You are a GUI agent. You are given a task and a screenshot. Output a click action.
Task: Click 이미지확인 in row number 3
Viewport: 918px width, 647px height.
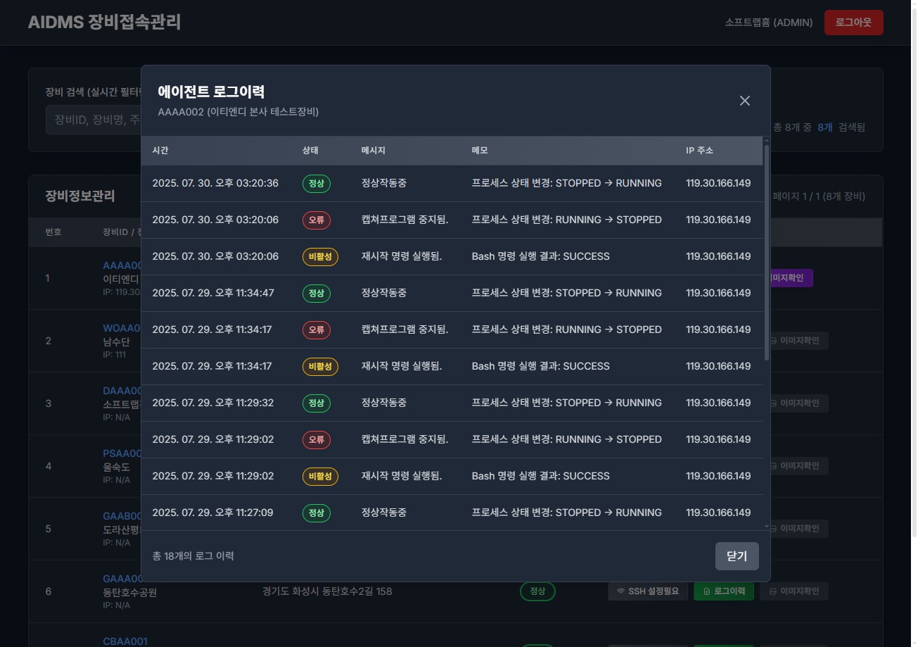tap(799, 403)
